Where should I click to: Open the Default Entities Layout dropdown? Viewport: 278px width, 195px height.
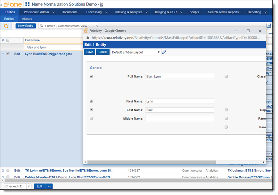(x=136, y=52)
